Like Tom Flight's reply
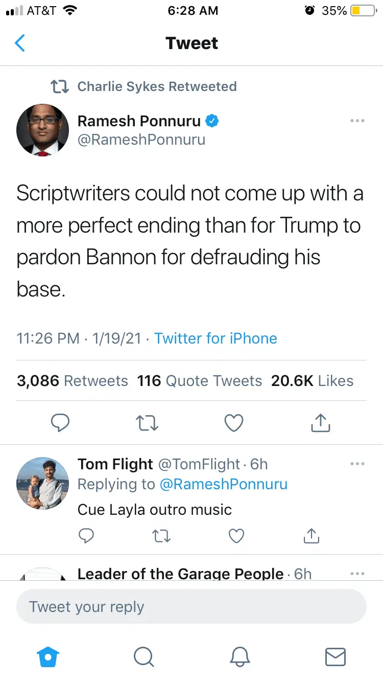The height and width of the screenshot is (682, 383). tap(236, 535)
